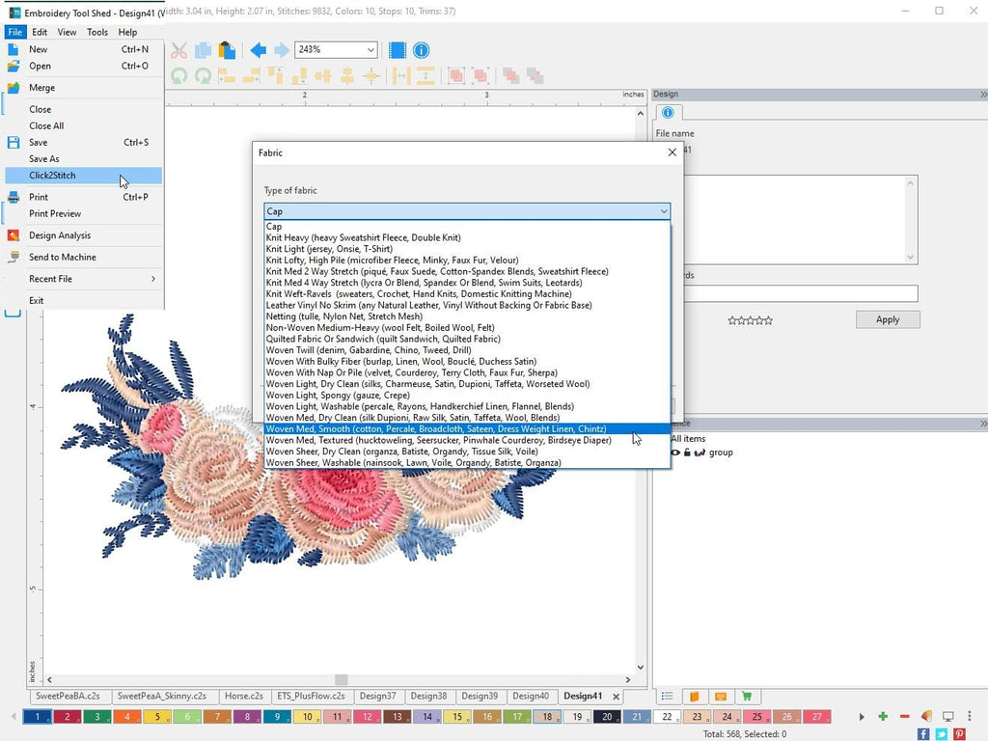
Task: Click the shopping cart tab icon
Action: [x=747, y=697]
